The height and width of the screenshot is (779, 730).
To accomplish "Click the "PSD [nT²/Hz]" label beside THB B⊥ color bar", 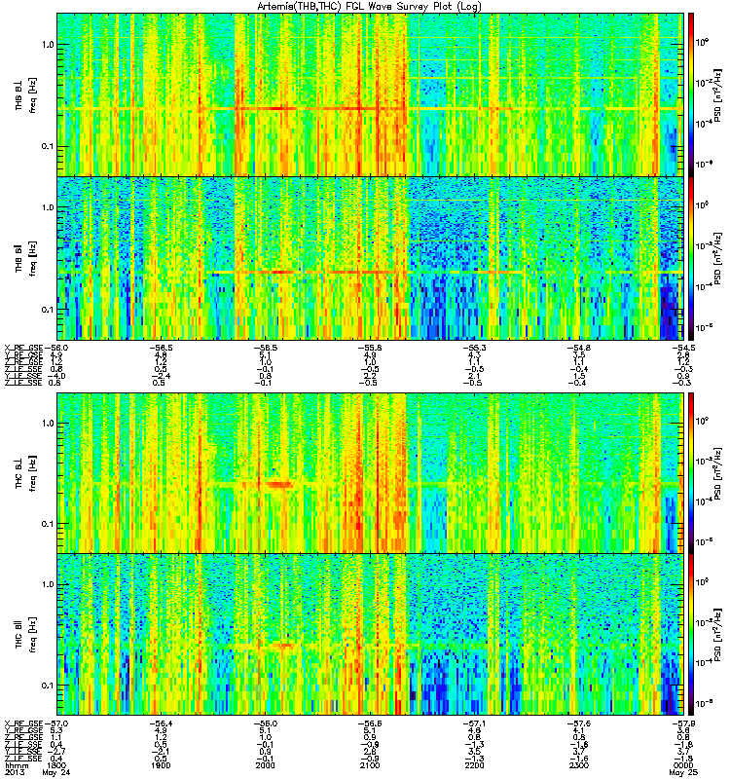I will [x=717, y=95].
